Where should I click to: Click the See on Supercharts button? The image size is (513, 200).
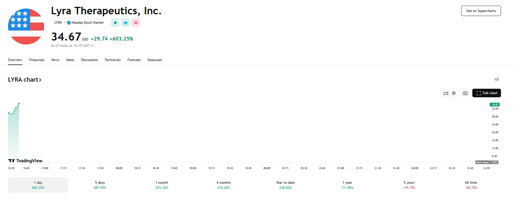point(481,11)
